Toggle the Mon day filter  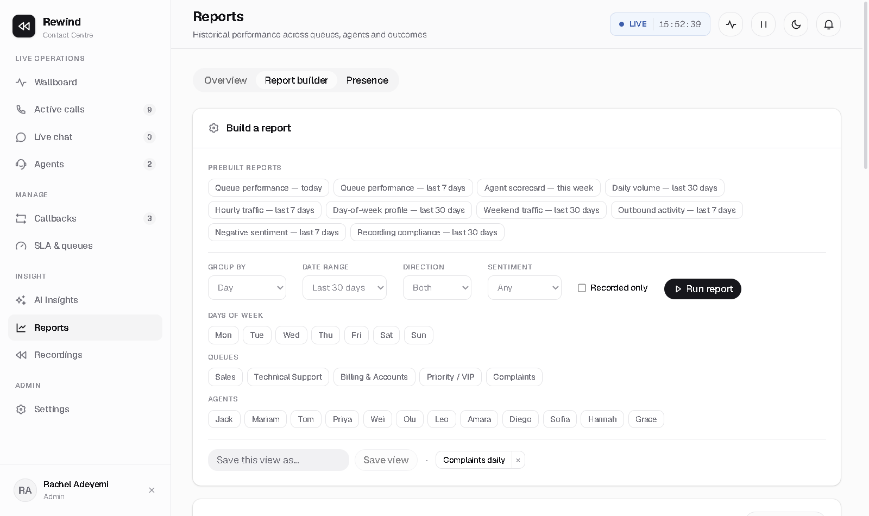click(223, 335)
